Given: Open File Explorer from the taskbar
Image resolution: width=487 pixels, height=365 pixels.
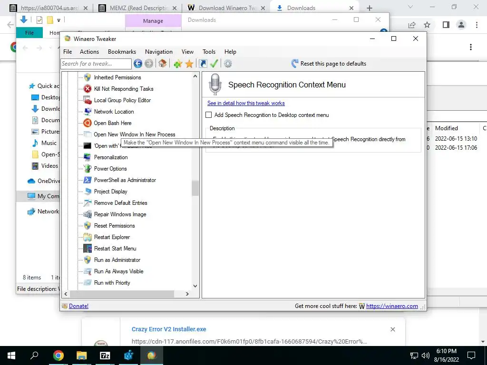Looking at the screenshot, I should (x=81, y=355).
